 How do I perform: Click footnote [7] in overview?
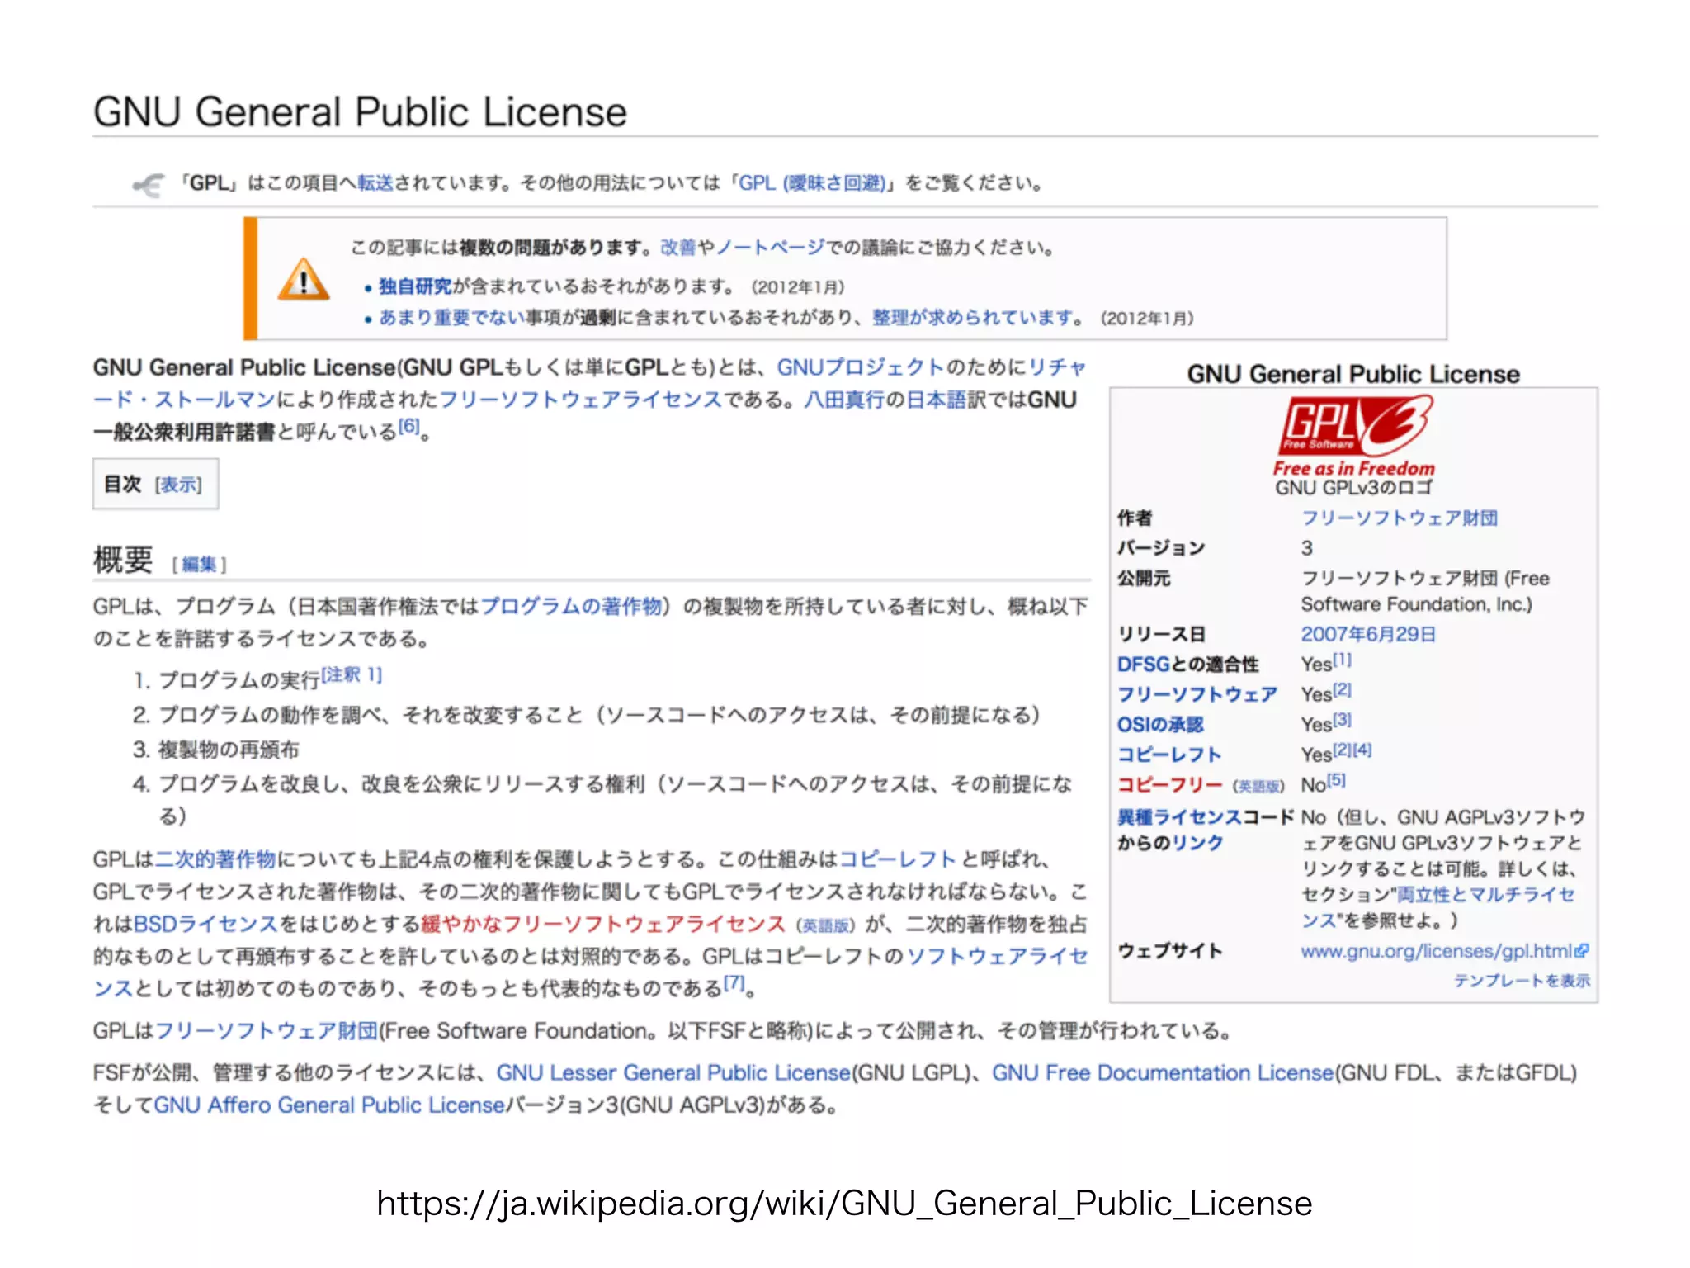pos(734,983)
